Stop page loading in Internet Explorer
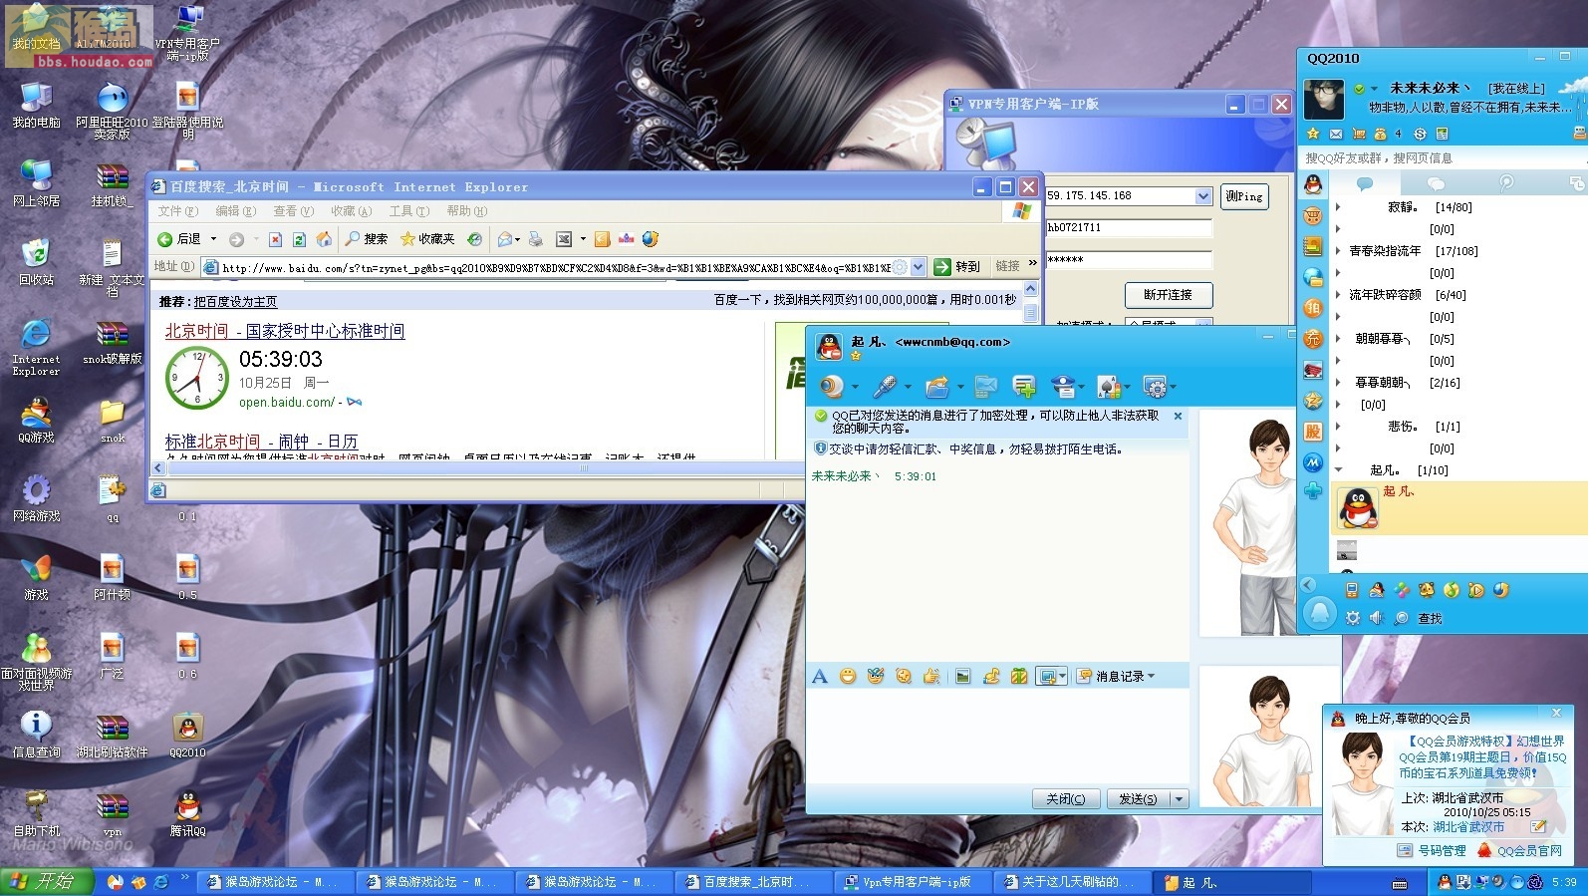 (275, 239)
